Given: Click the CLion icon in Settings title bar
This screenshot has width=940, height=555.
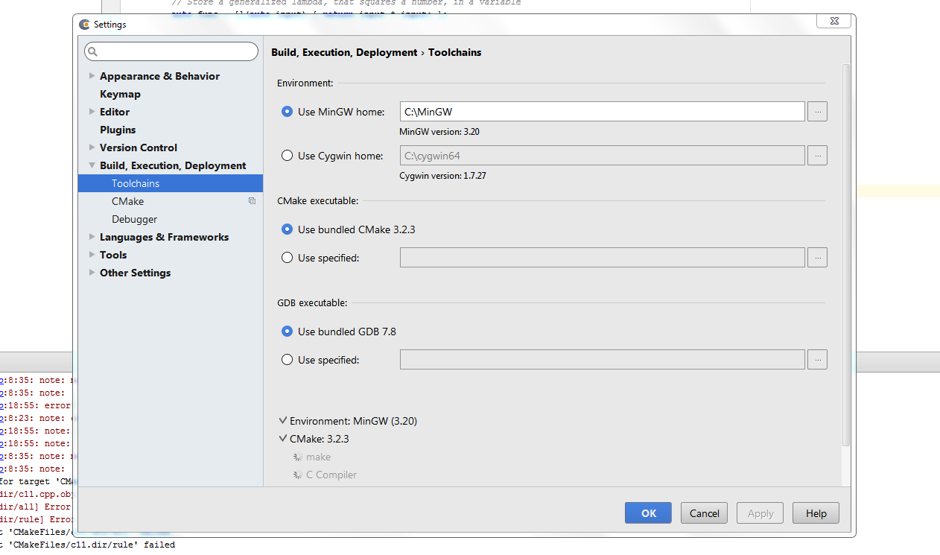Looking at the screenshot, I should 85,25.
